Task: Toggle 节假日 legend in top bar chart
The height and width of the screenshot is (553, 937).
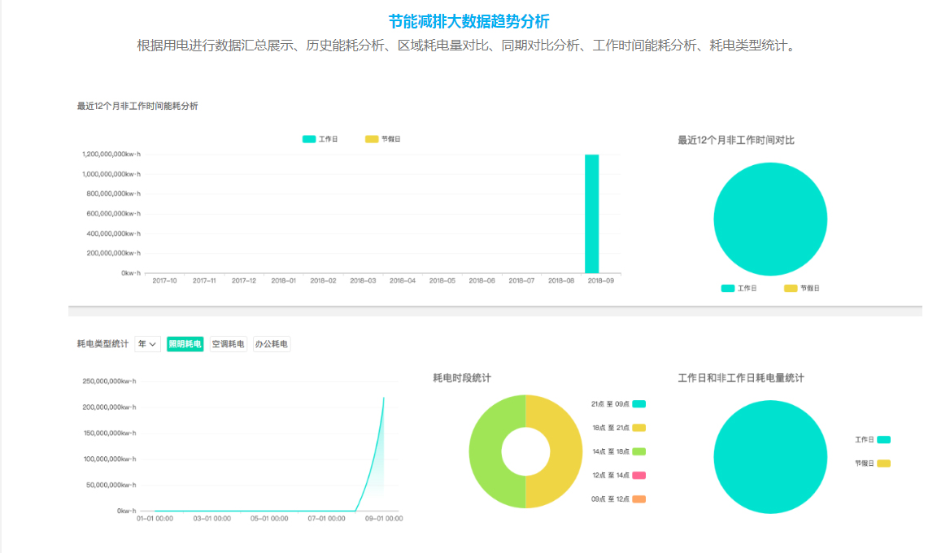Action: [383, 139]
